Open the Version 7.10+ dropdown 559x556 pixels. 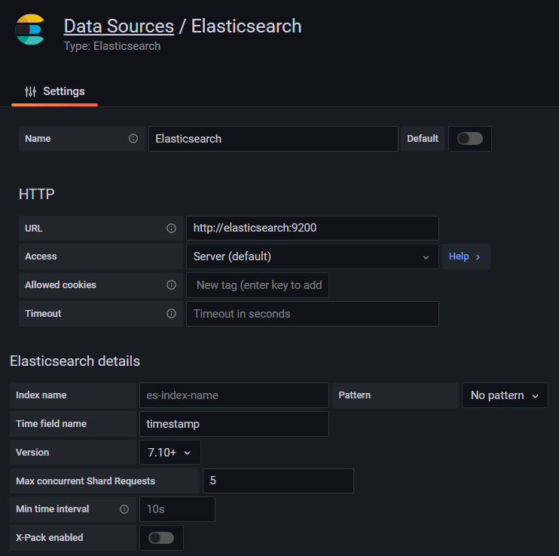click(170, 452)
